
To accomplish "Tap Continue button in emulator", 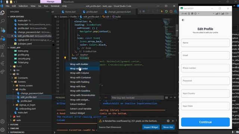I will (205, 122).
